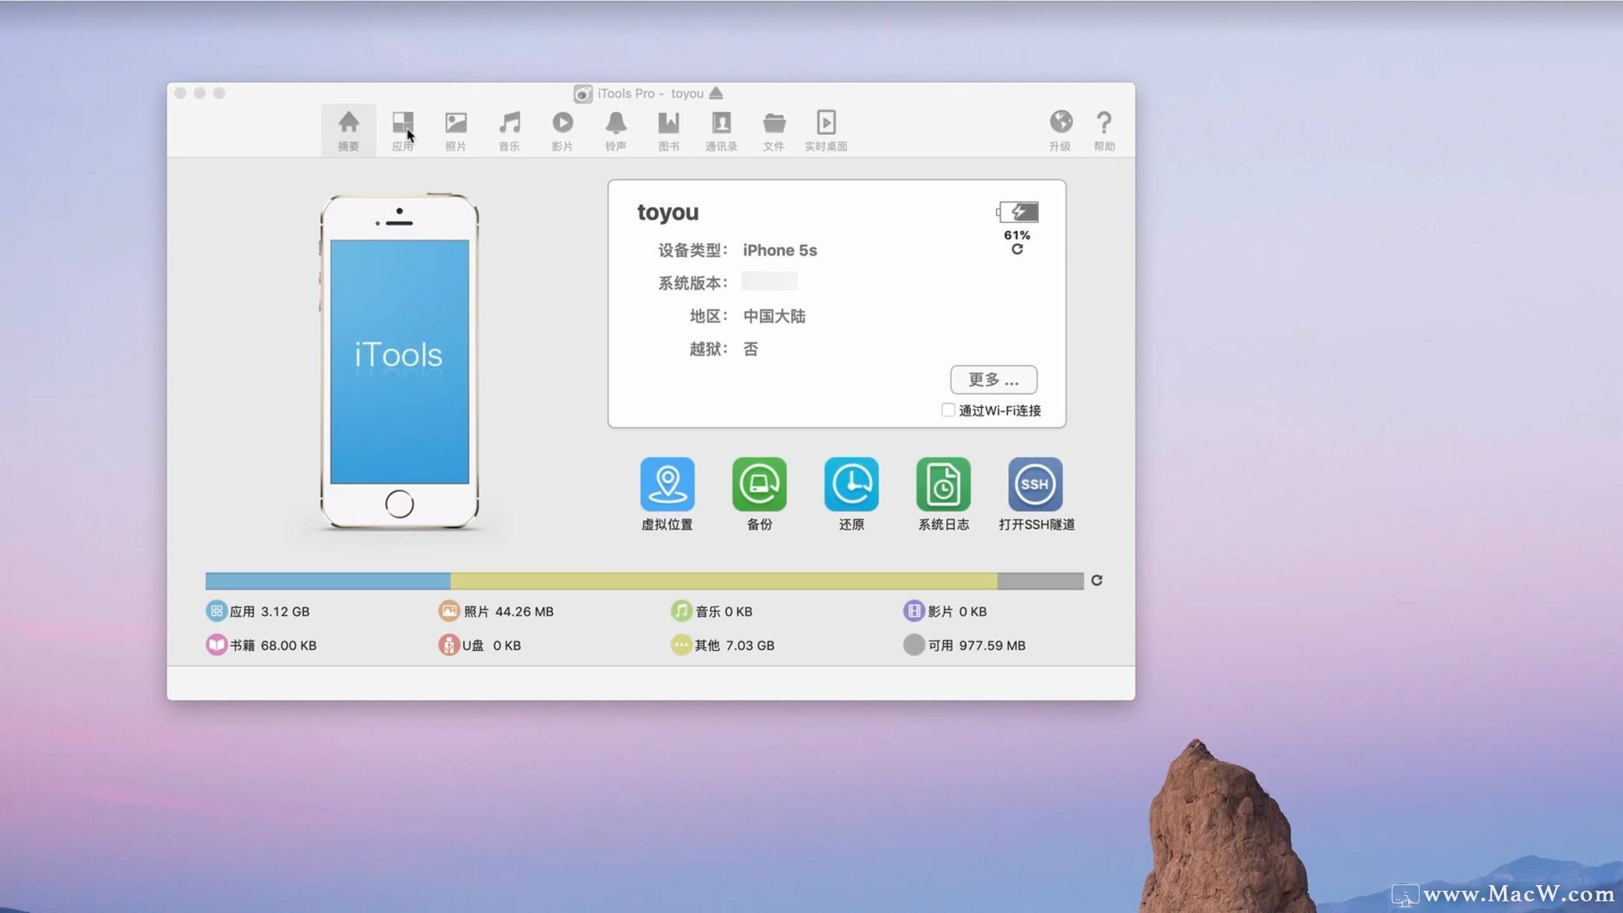Open the 影片 (Videos) tab
The image size is (1623, 913).
pos(562,130)
